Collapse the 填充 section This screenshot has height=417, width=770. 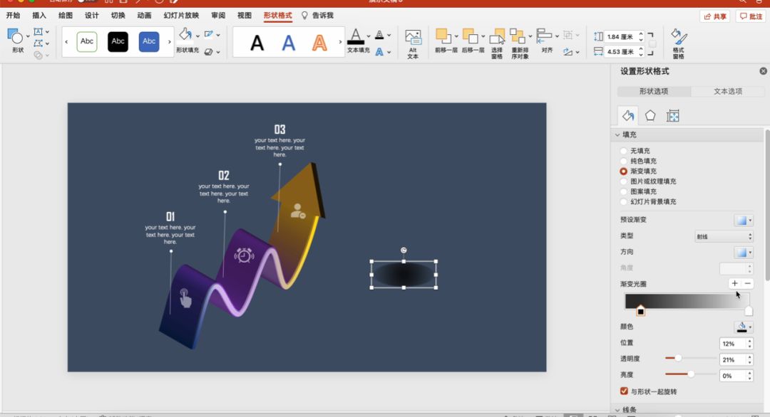point(617,134)
